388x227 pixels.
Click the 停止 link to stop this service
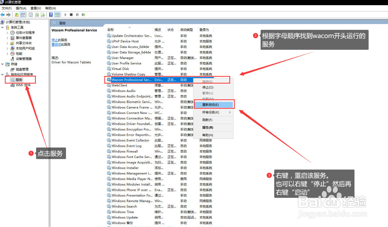[55, 40]
